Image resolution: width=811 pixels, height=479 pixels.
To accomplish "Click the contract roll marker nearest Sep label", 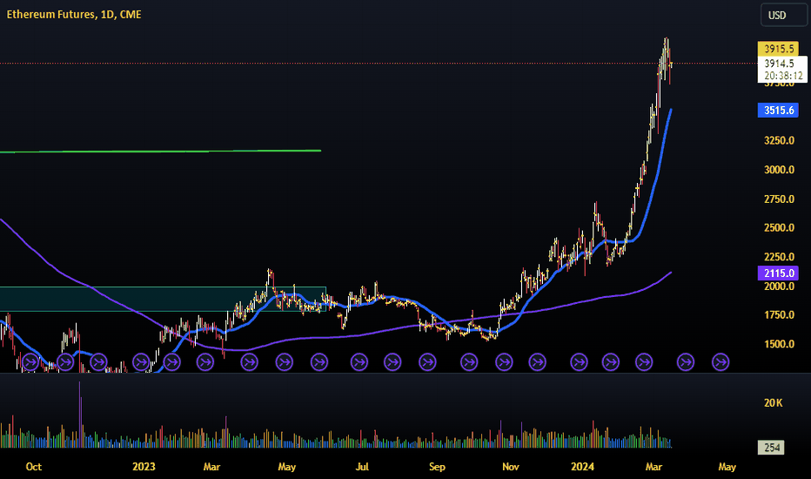I will tap(427, 362).
